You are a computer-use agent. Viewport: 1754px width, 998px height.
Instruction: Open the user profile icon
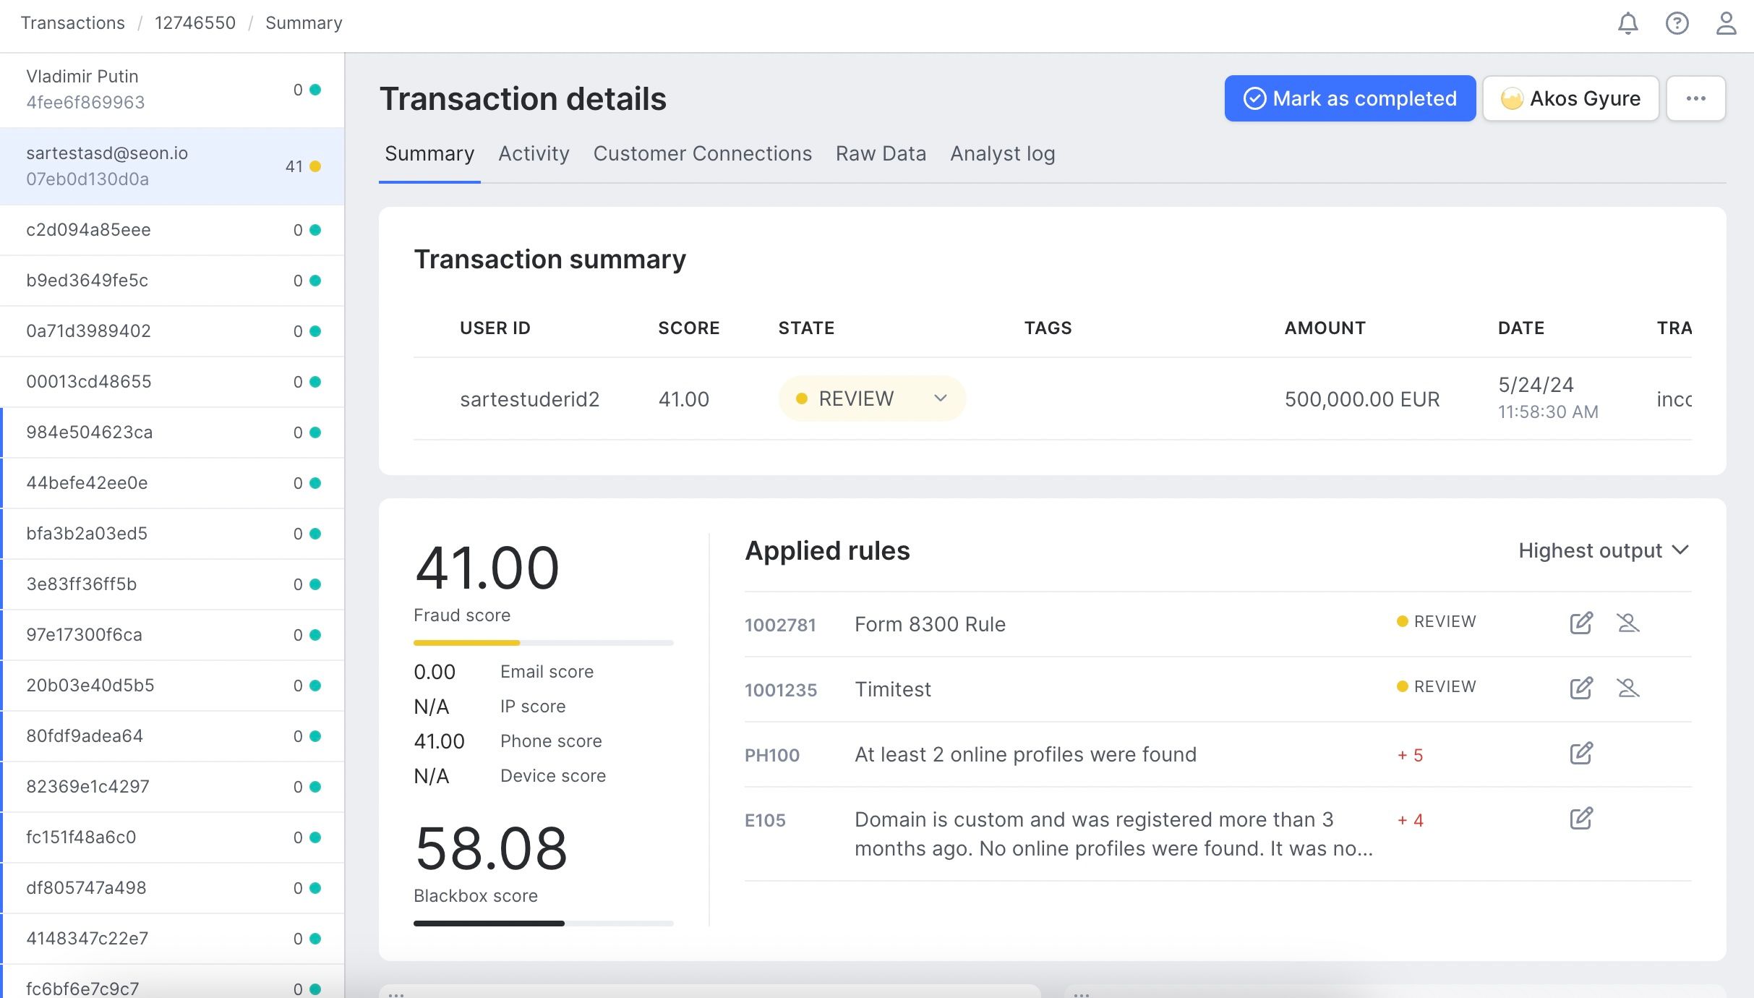(1726, 23)
